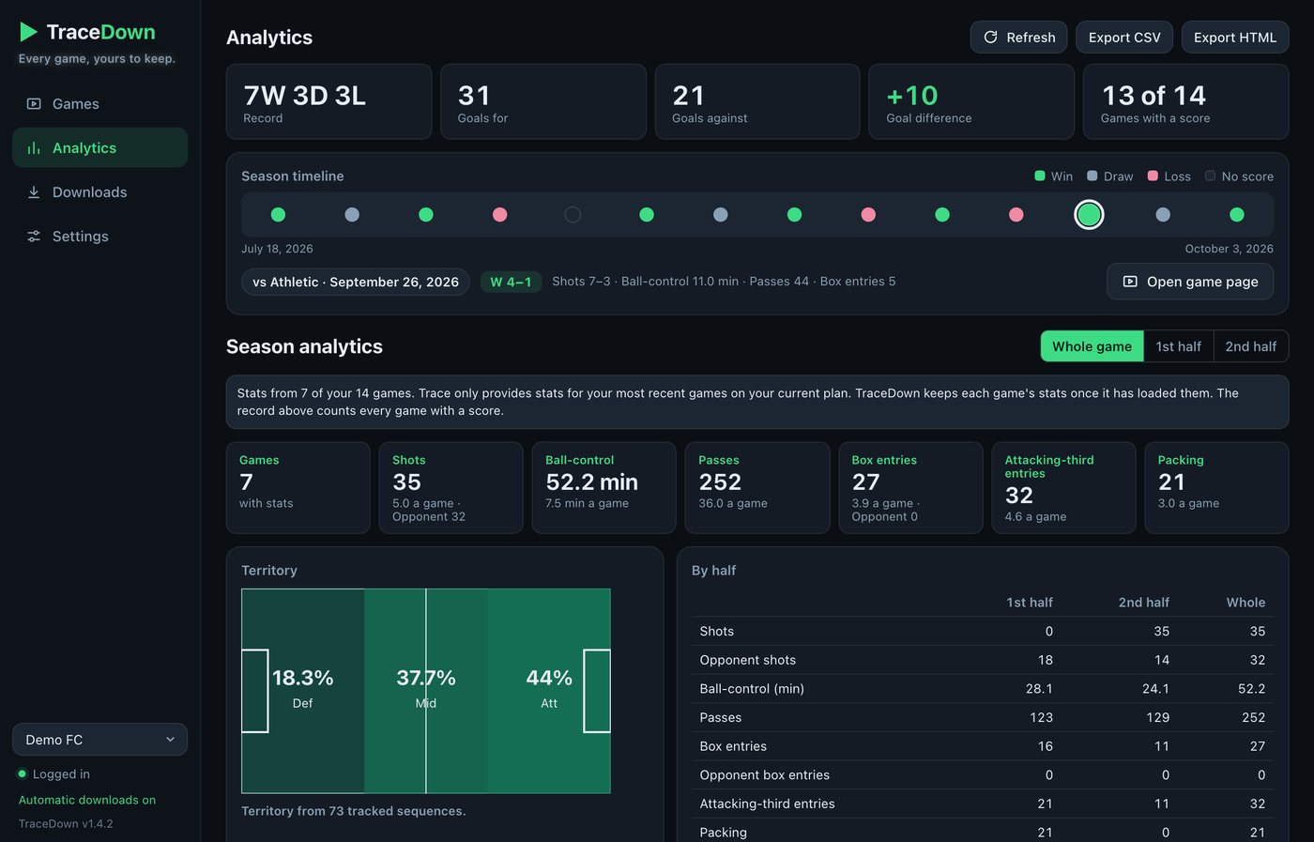Viewport: 1314px width, 842px height.
Task: Click the W 4–1 result badge
Action: (x=511, y=282)
